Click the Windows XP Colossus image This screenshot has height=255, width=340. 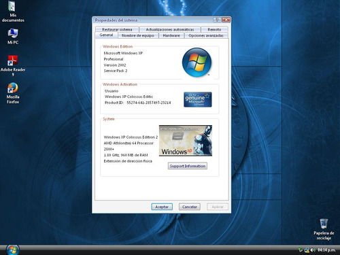point(186,141)
